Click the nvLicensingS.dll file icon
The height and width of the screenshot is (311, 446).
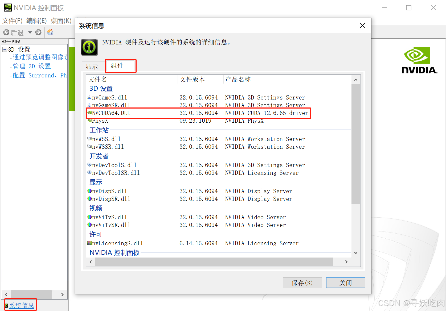click(x=89, y=243)
